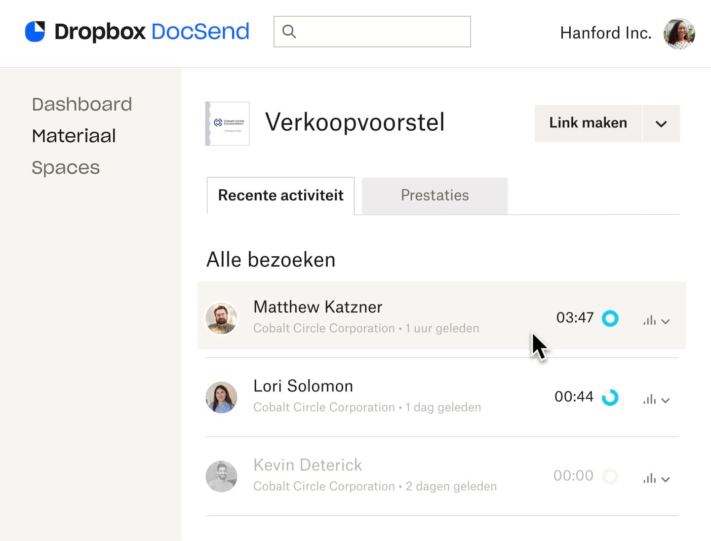Click into the search input field
This screenshot has height=541, width=711.
click(x=372, y=32)
